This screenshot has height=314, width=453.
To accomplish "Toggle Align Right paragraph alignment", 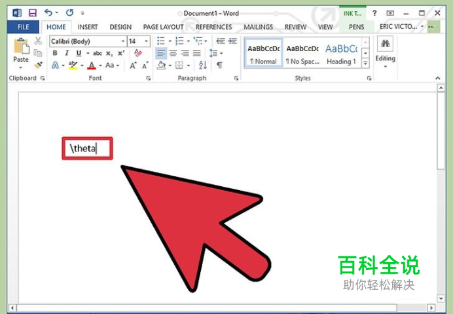I will click(x=185, y=53).
